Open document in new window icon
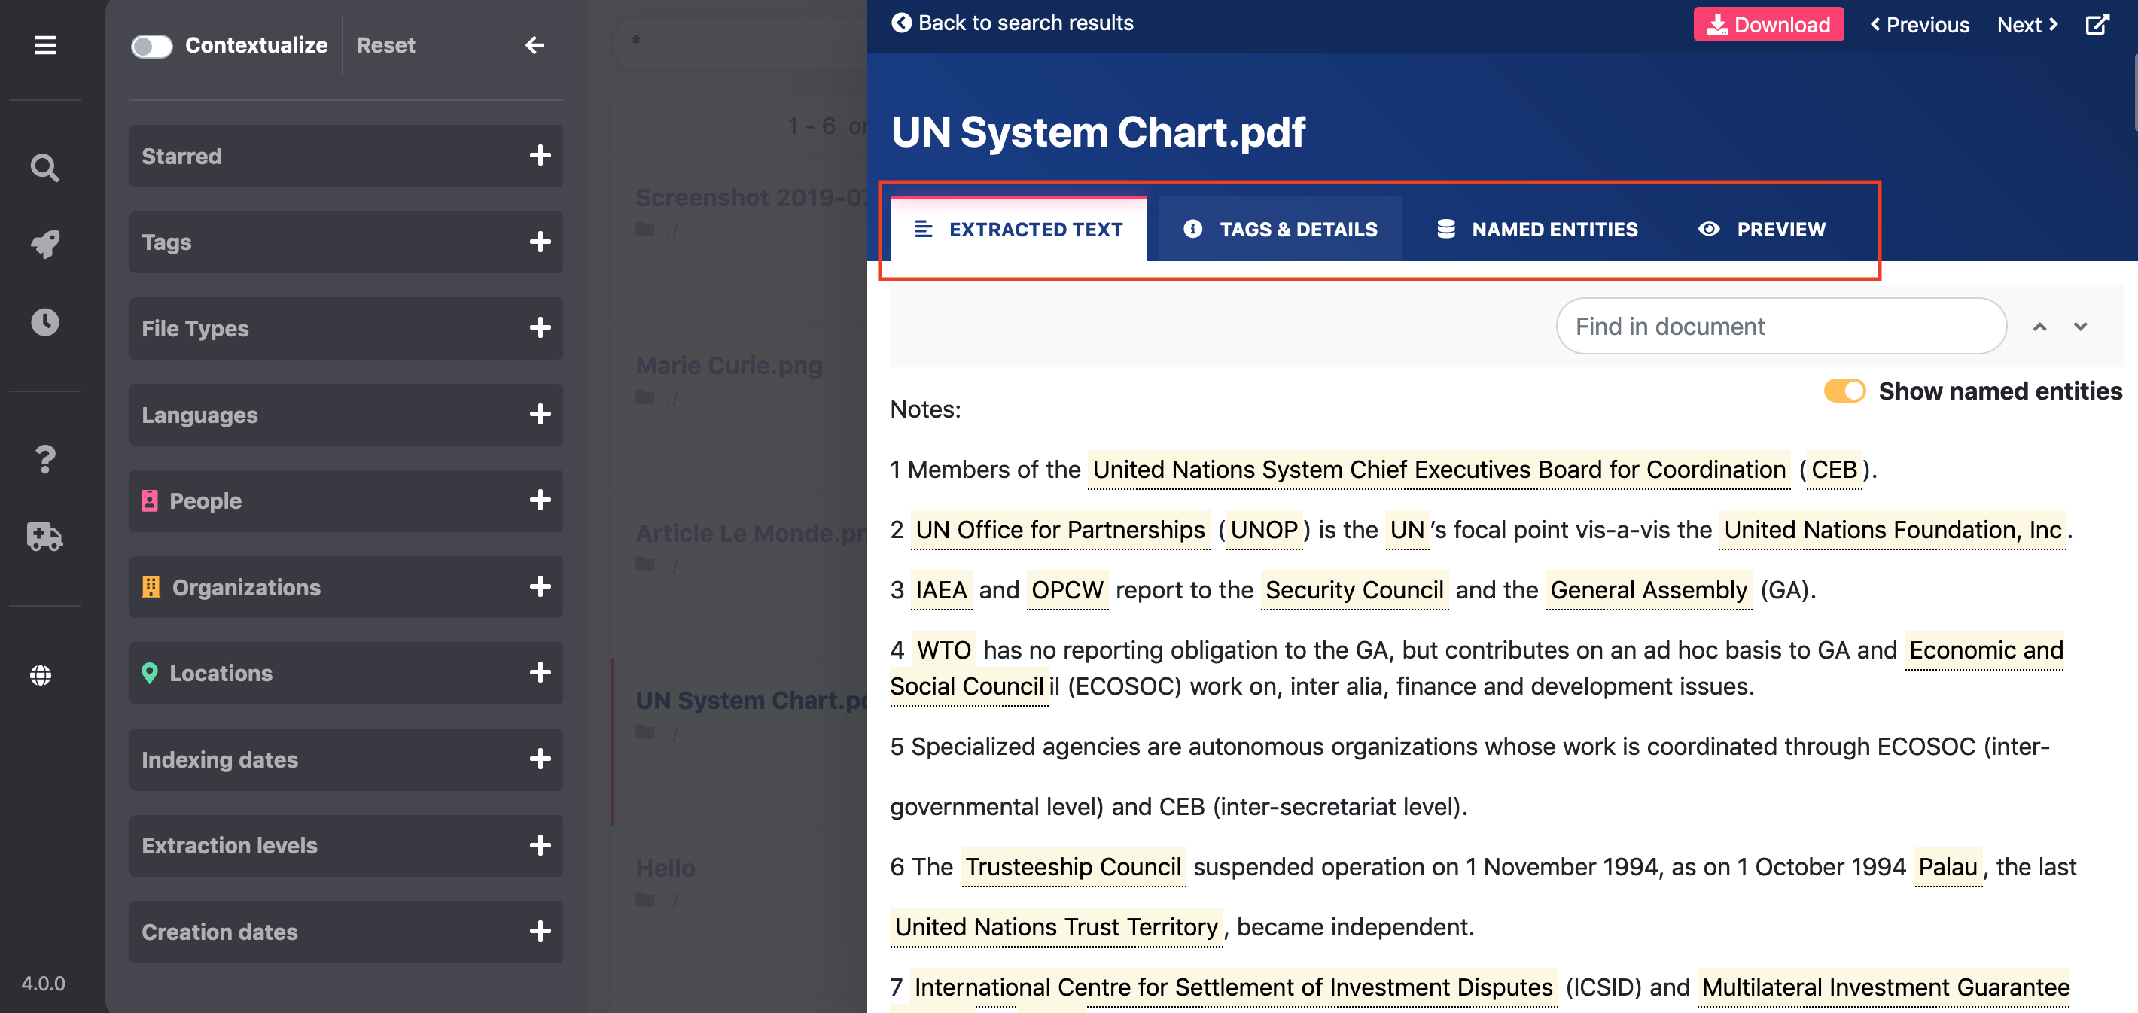 tap(2098, 24)
